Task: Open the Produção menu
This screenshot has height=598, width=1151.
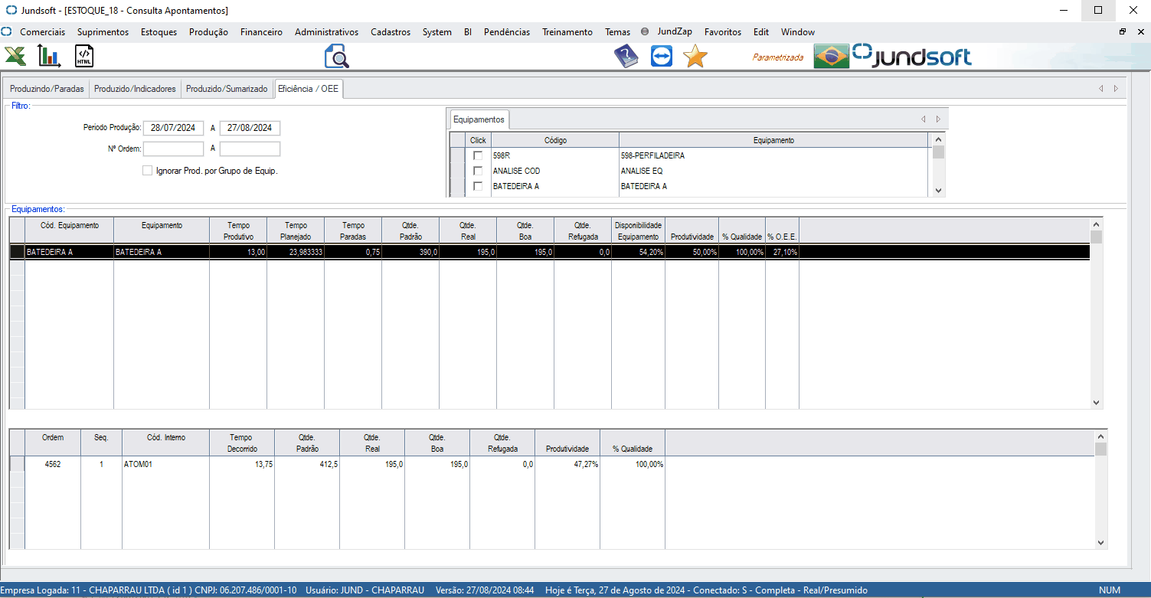Action: point(208,32)
